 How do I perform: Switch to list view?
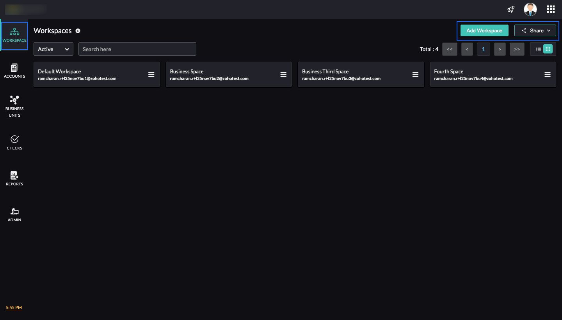(x=538, y=49)
